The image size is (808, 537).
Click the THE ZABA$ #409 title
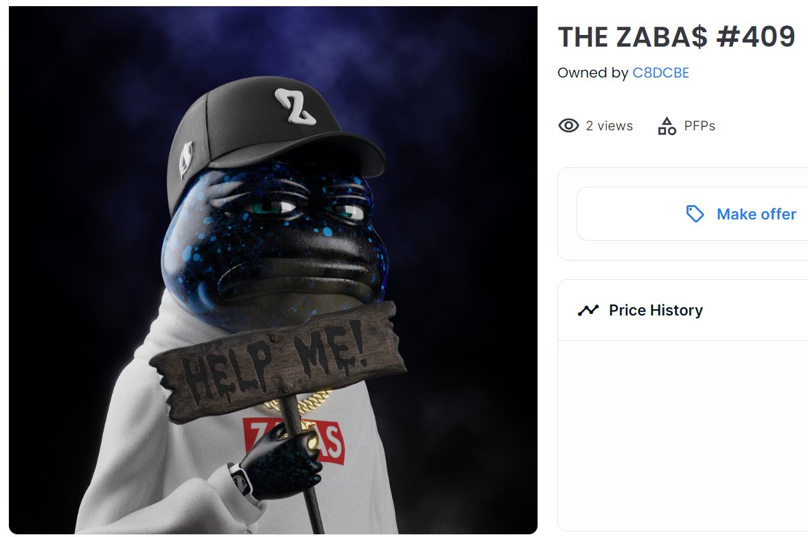coord(676,36)
